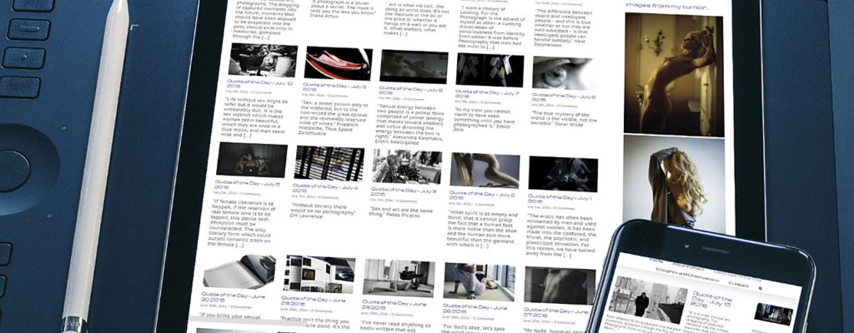Screen dimensions: 854x333
Task: Tap the street photo thumbnail on the phone
Action: click(646, 301)
